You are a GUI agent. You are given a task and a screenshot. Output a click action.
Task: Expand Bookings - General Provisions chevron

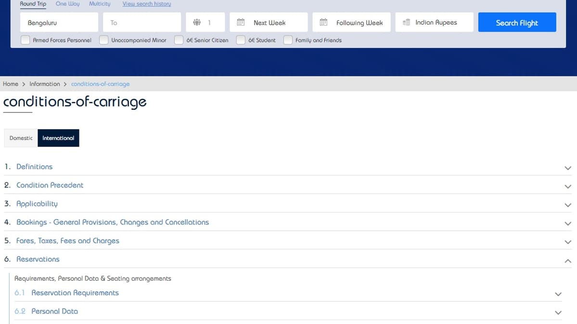[568, 223]
